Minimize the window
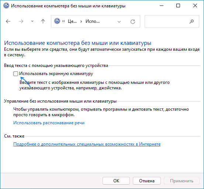Screen dimensions: 204x189 pyautogui.click(x=162, y=6)
